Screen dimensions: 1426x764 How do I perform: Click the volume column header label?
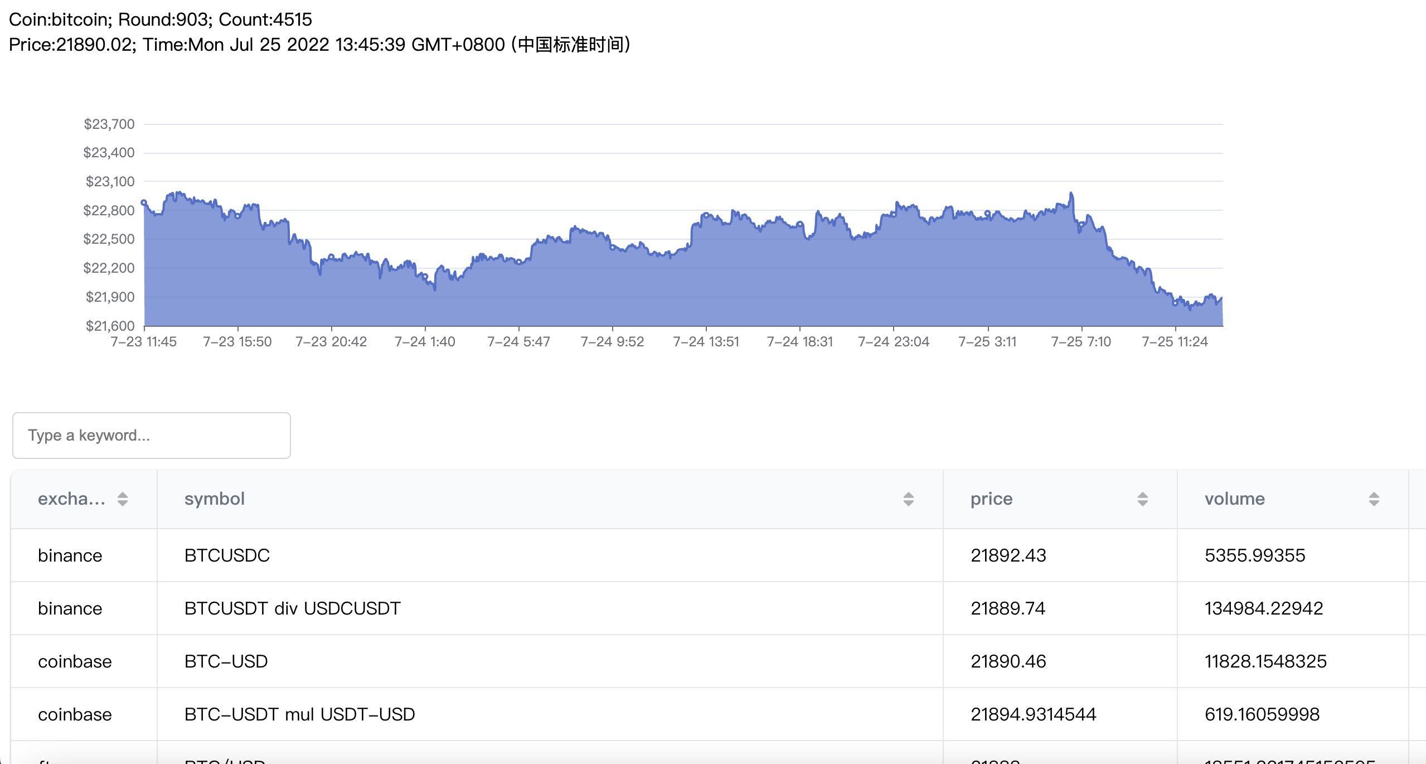[1234, 499]
